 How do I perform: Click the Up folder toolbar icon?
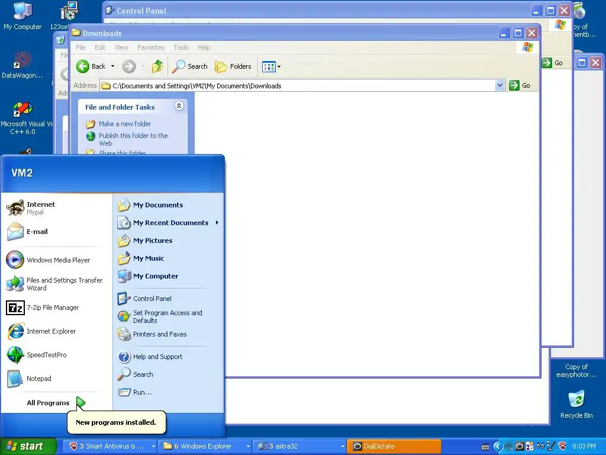[157, 66]
